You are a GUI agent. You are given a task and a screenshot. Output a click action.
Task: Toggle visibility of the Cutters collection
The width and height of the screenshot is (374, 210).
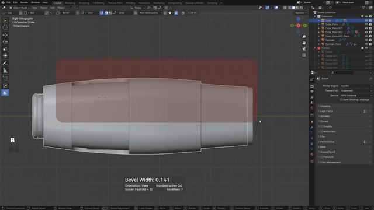coord(366,48)
